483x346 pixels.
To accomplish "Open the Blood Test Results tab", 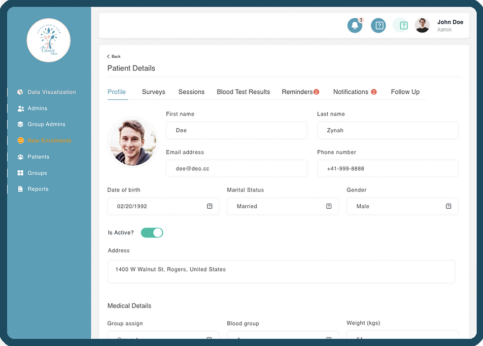I will coord(243,92).
